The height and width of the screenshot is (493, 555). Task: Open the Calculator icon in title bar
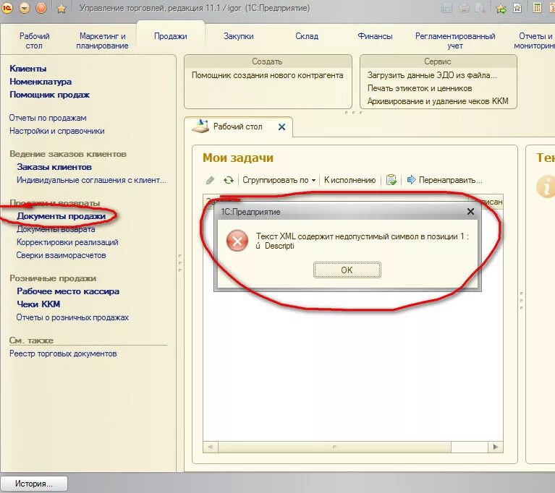[537, 8]
